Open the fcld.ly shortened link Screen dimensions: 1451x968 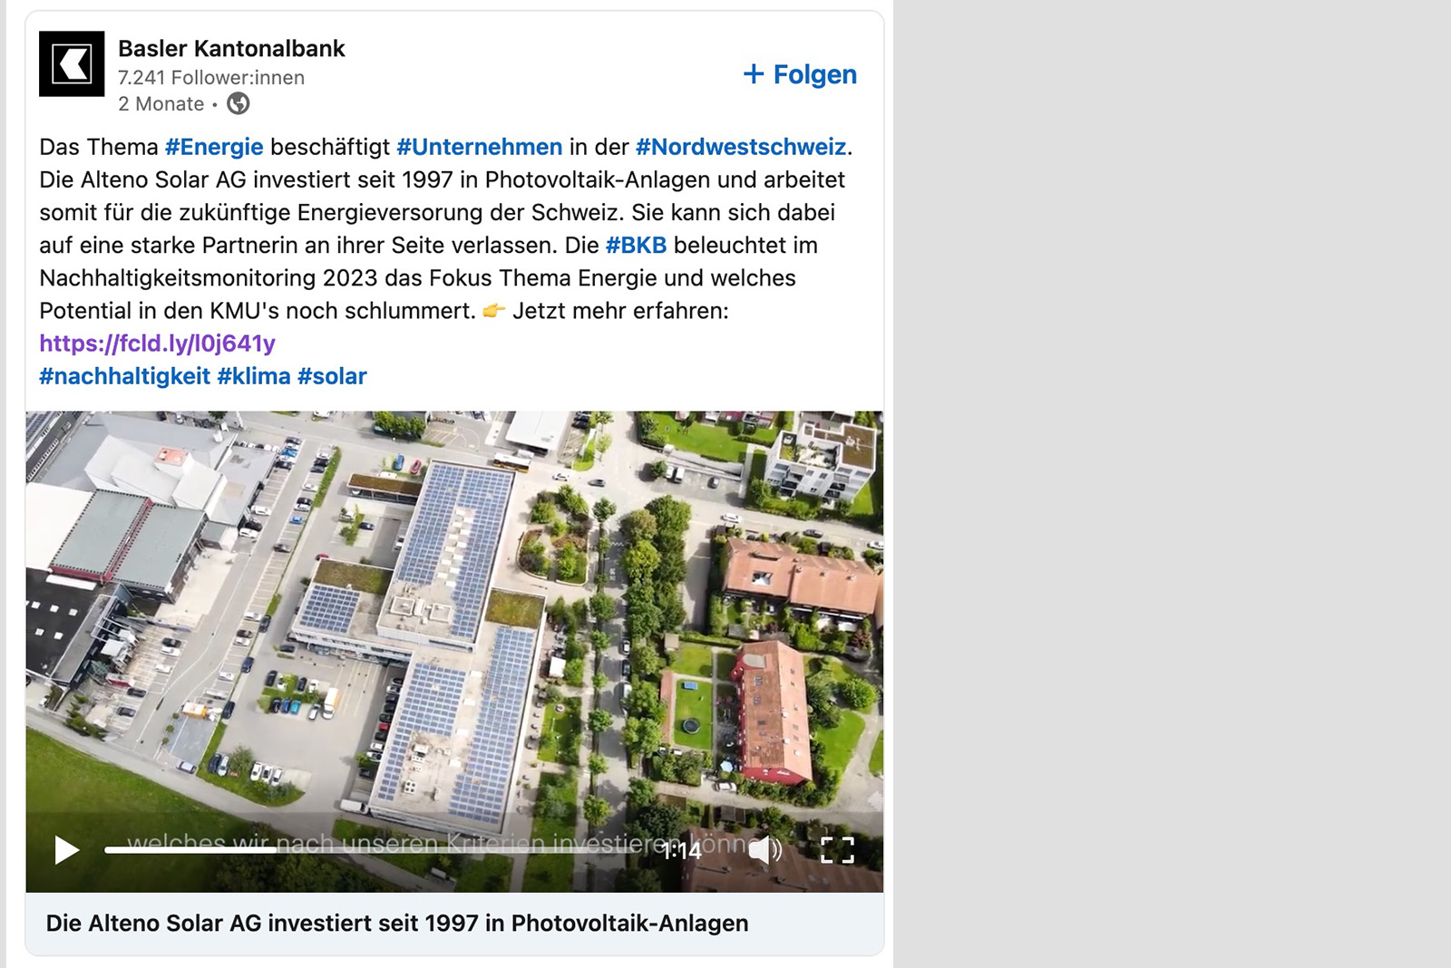(157, 344)
